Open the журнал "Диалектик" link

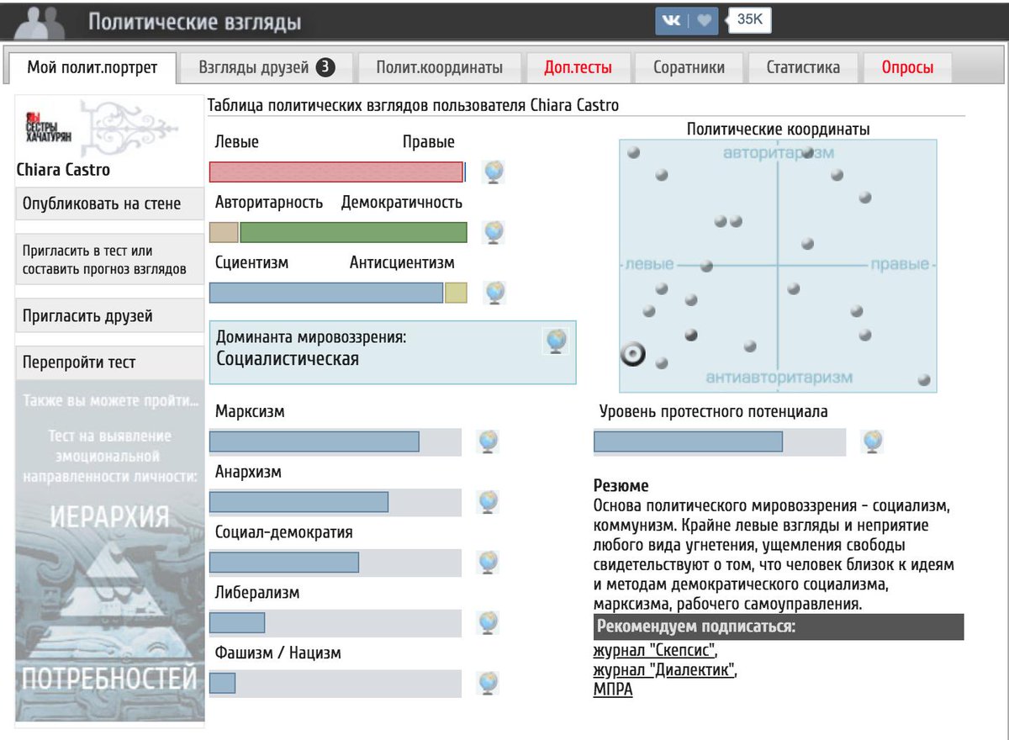point(665,670)
